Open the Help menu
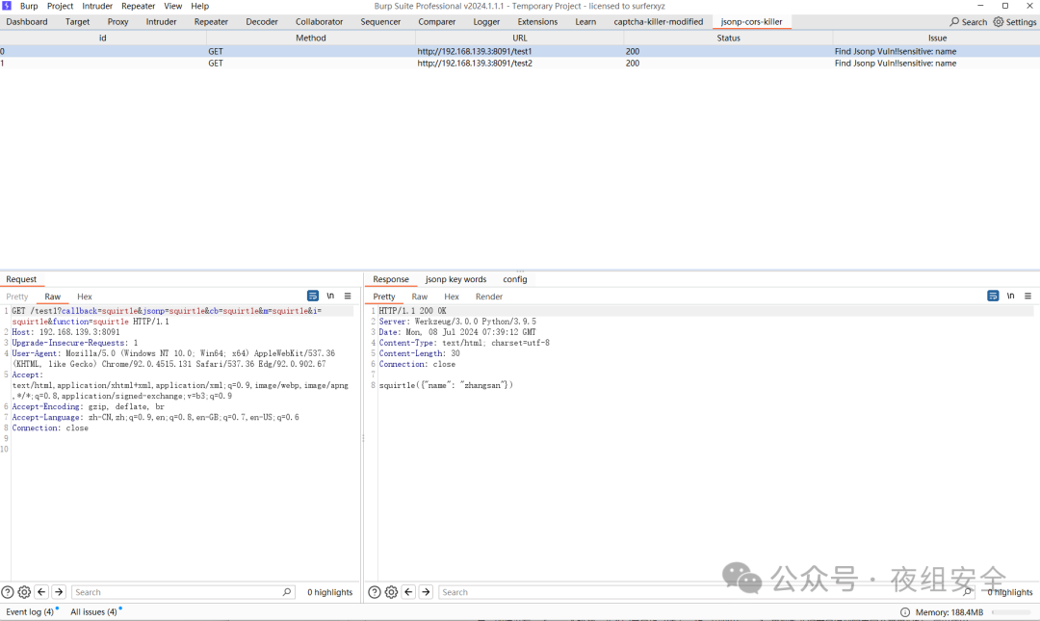 pos(199,6)
